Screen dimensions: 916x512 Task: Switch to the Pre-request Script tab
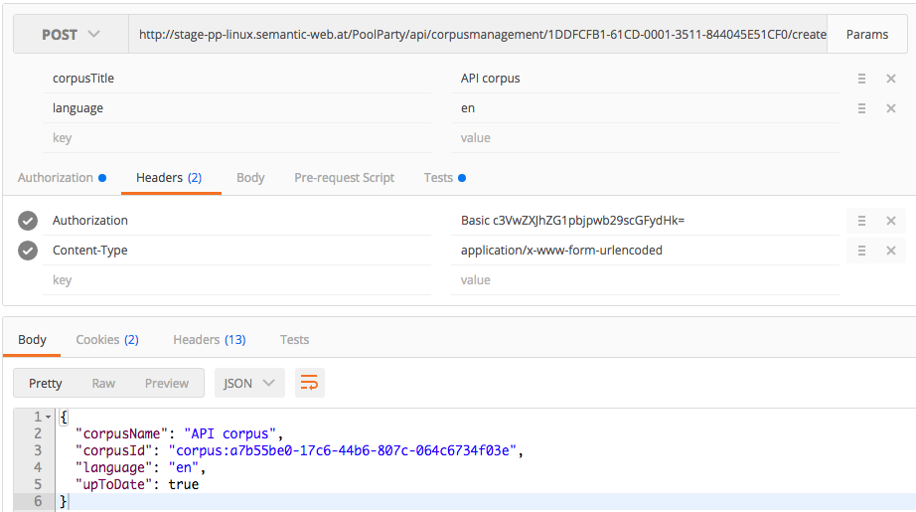click(x=344, y=178)
